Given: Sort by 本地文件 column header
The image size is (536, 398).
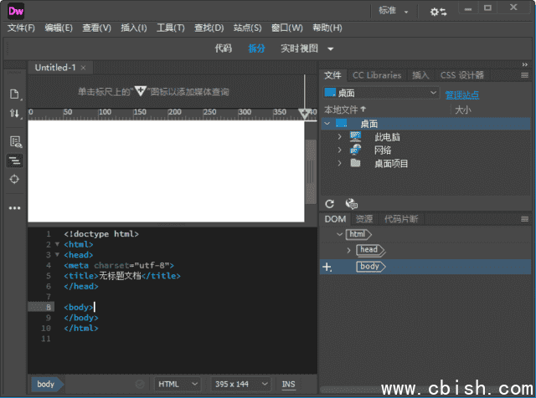Looking at the screenshot, I should 345,110.
